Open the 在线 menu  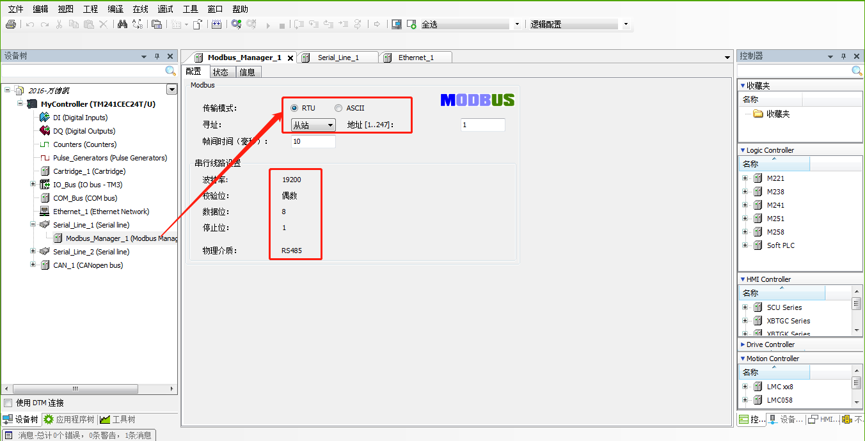(x=140, y=9)
